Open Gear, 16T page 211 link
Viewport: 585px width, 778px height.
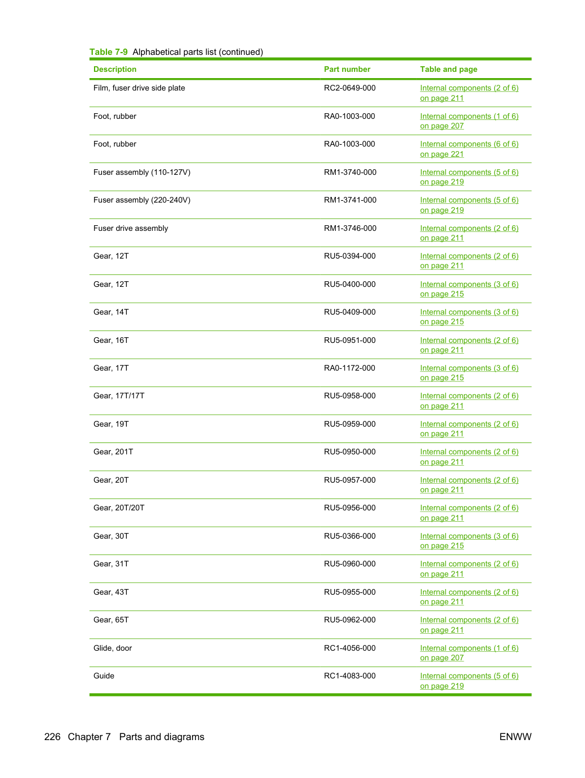click(469, 345)
